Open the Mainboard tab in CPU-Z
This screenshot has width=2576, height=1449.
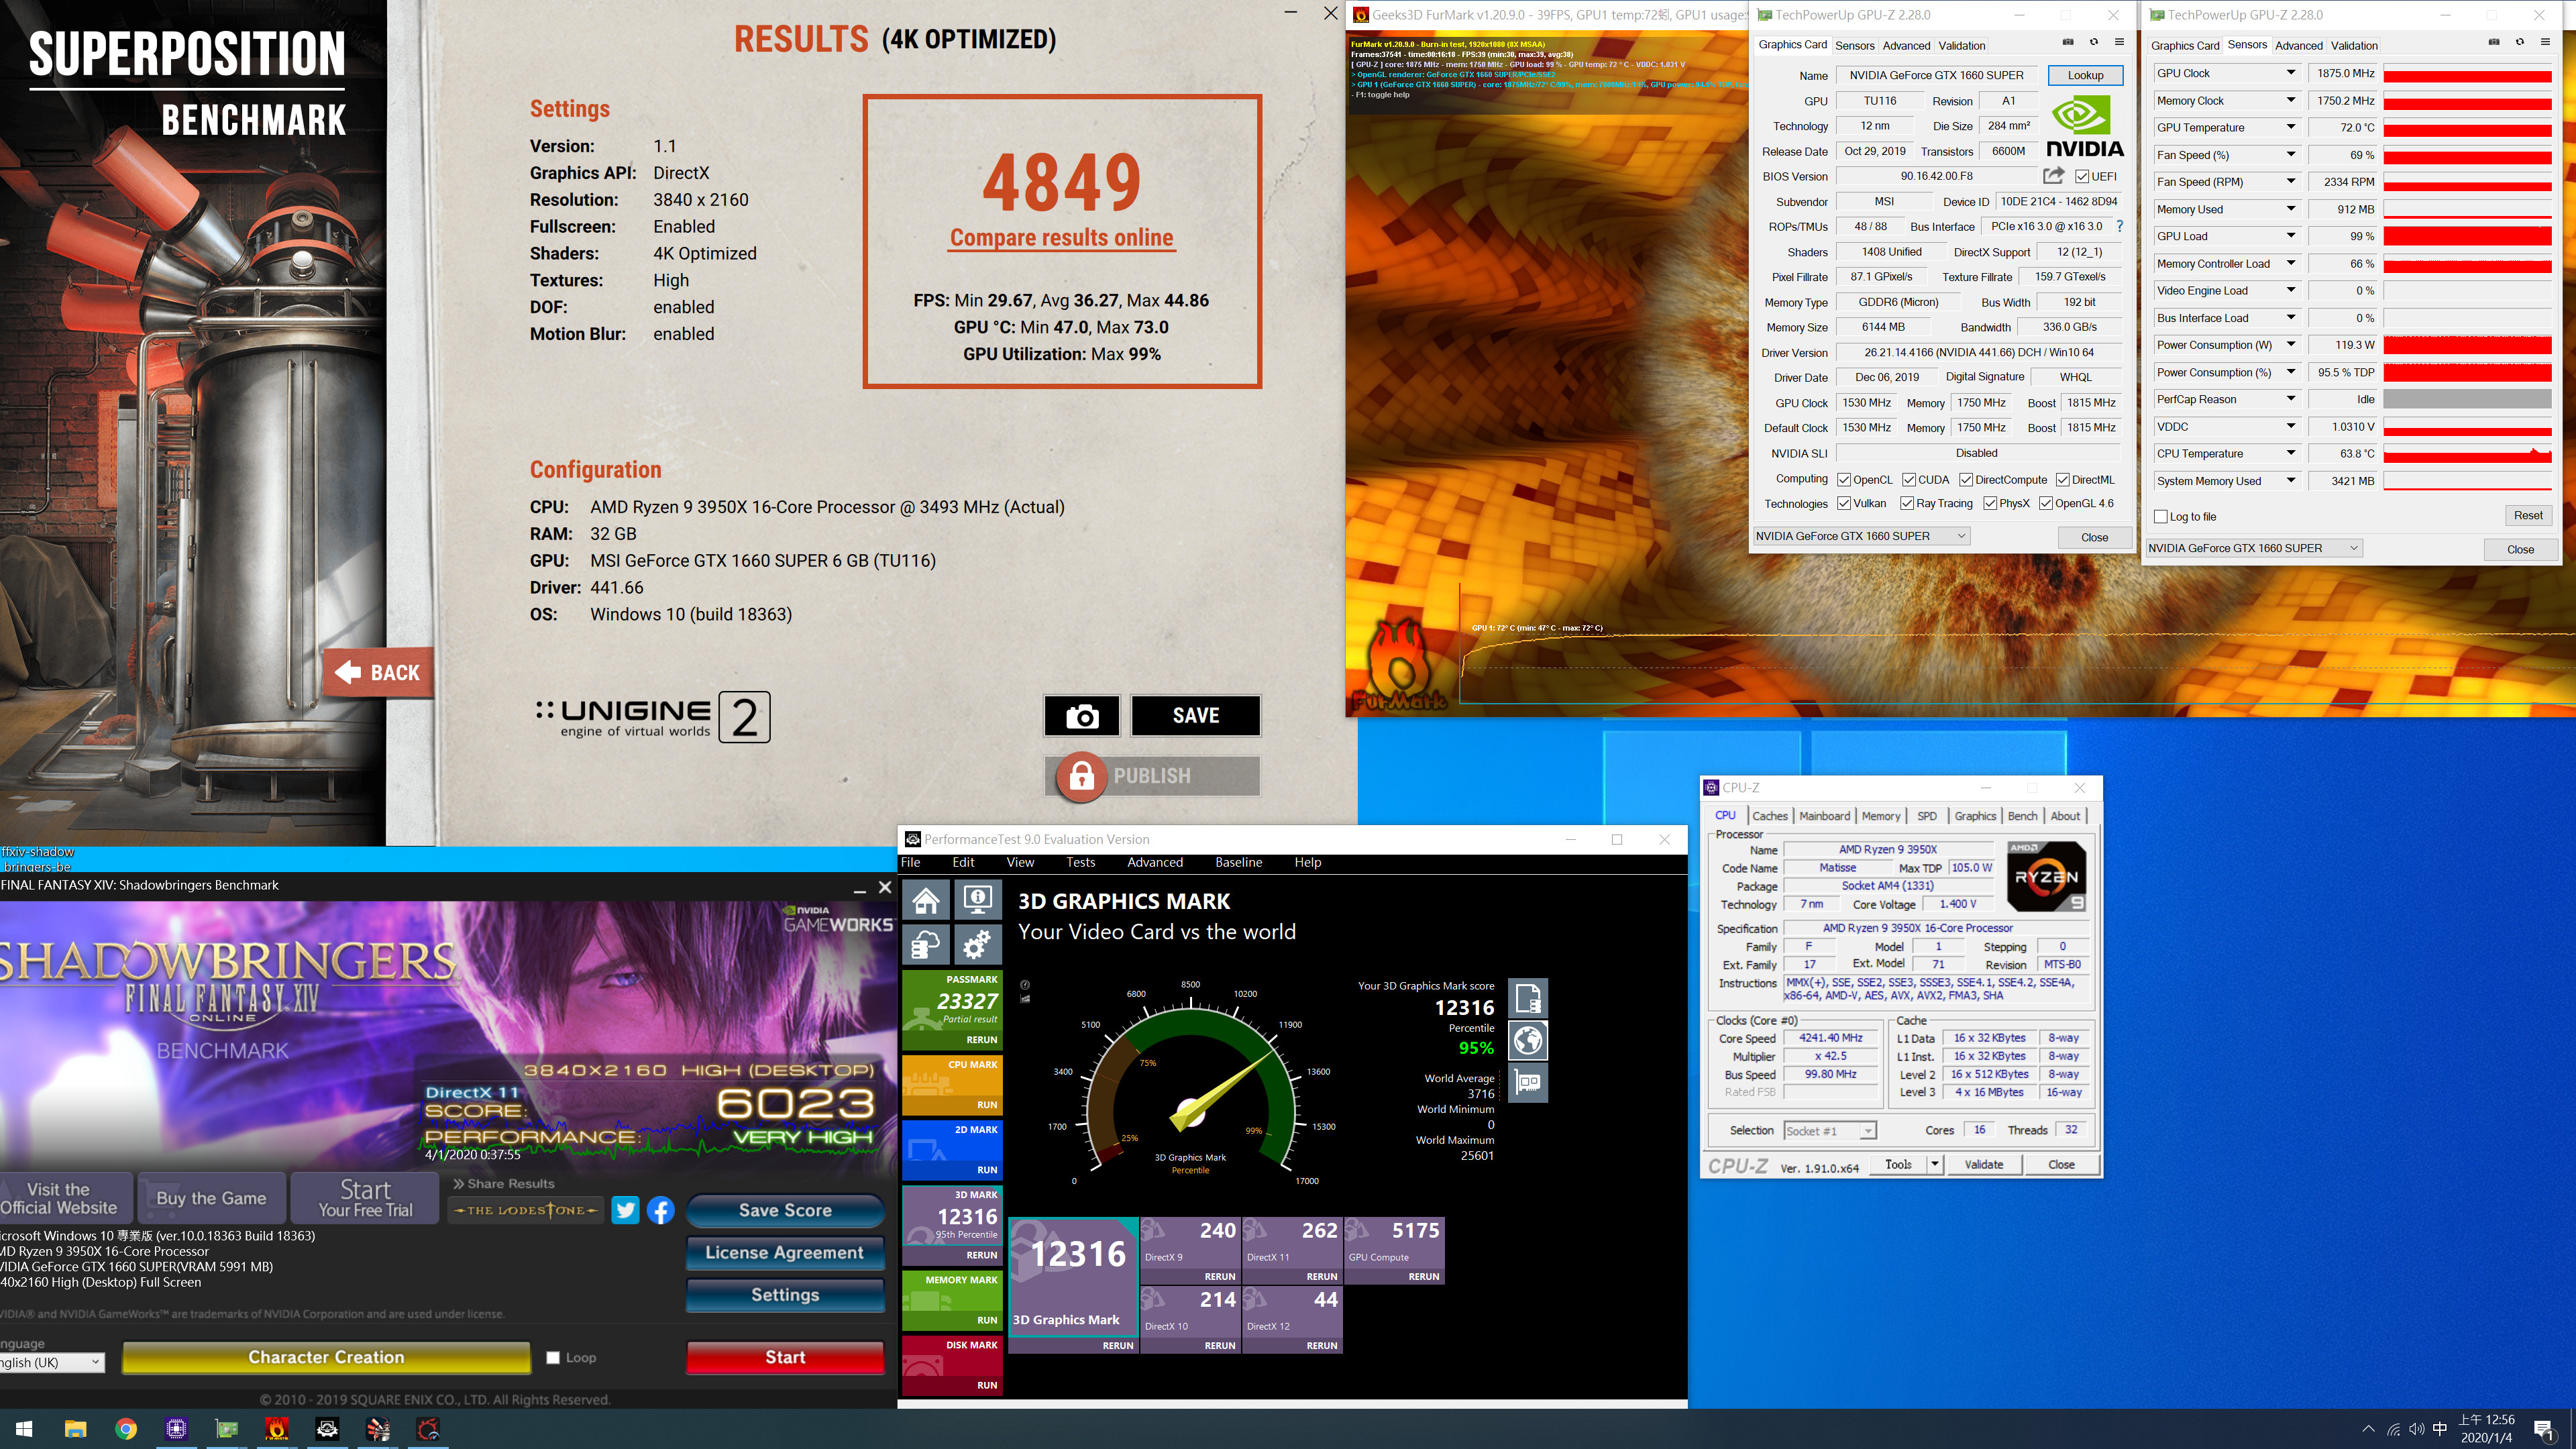pyautogui.click(x=1824, y=816)
